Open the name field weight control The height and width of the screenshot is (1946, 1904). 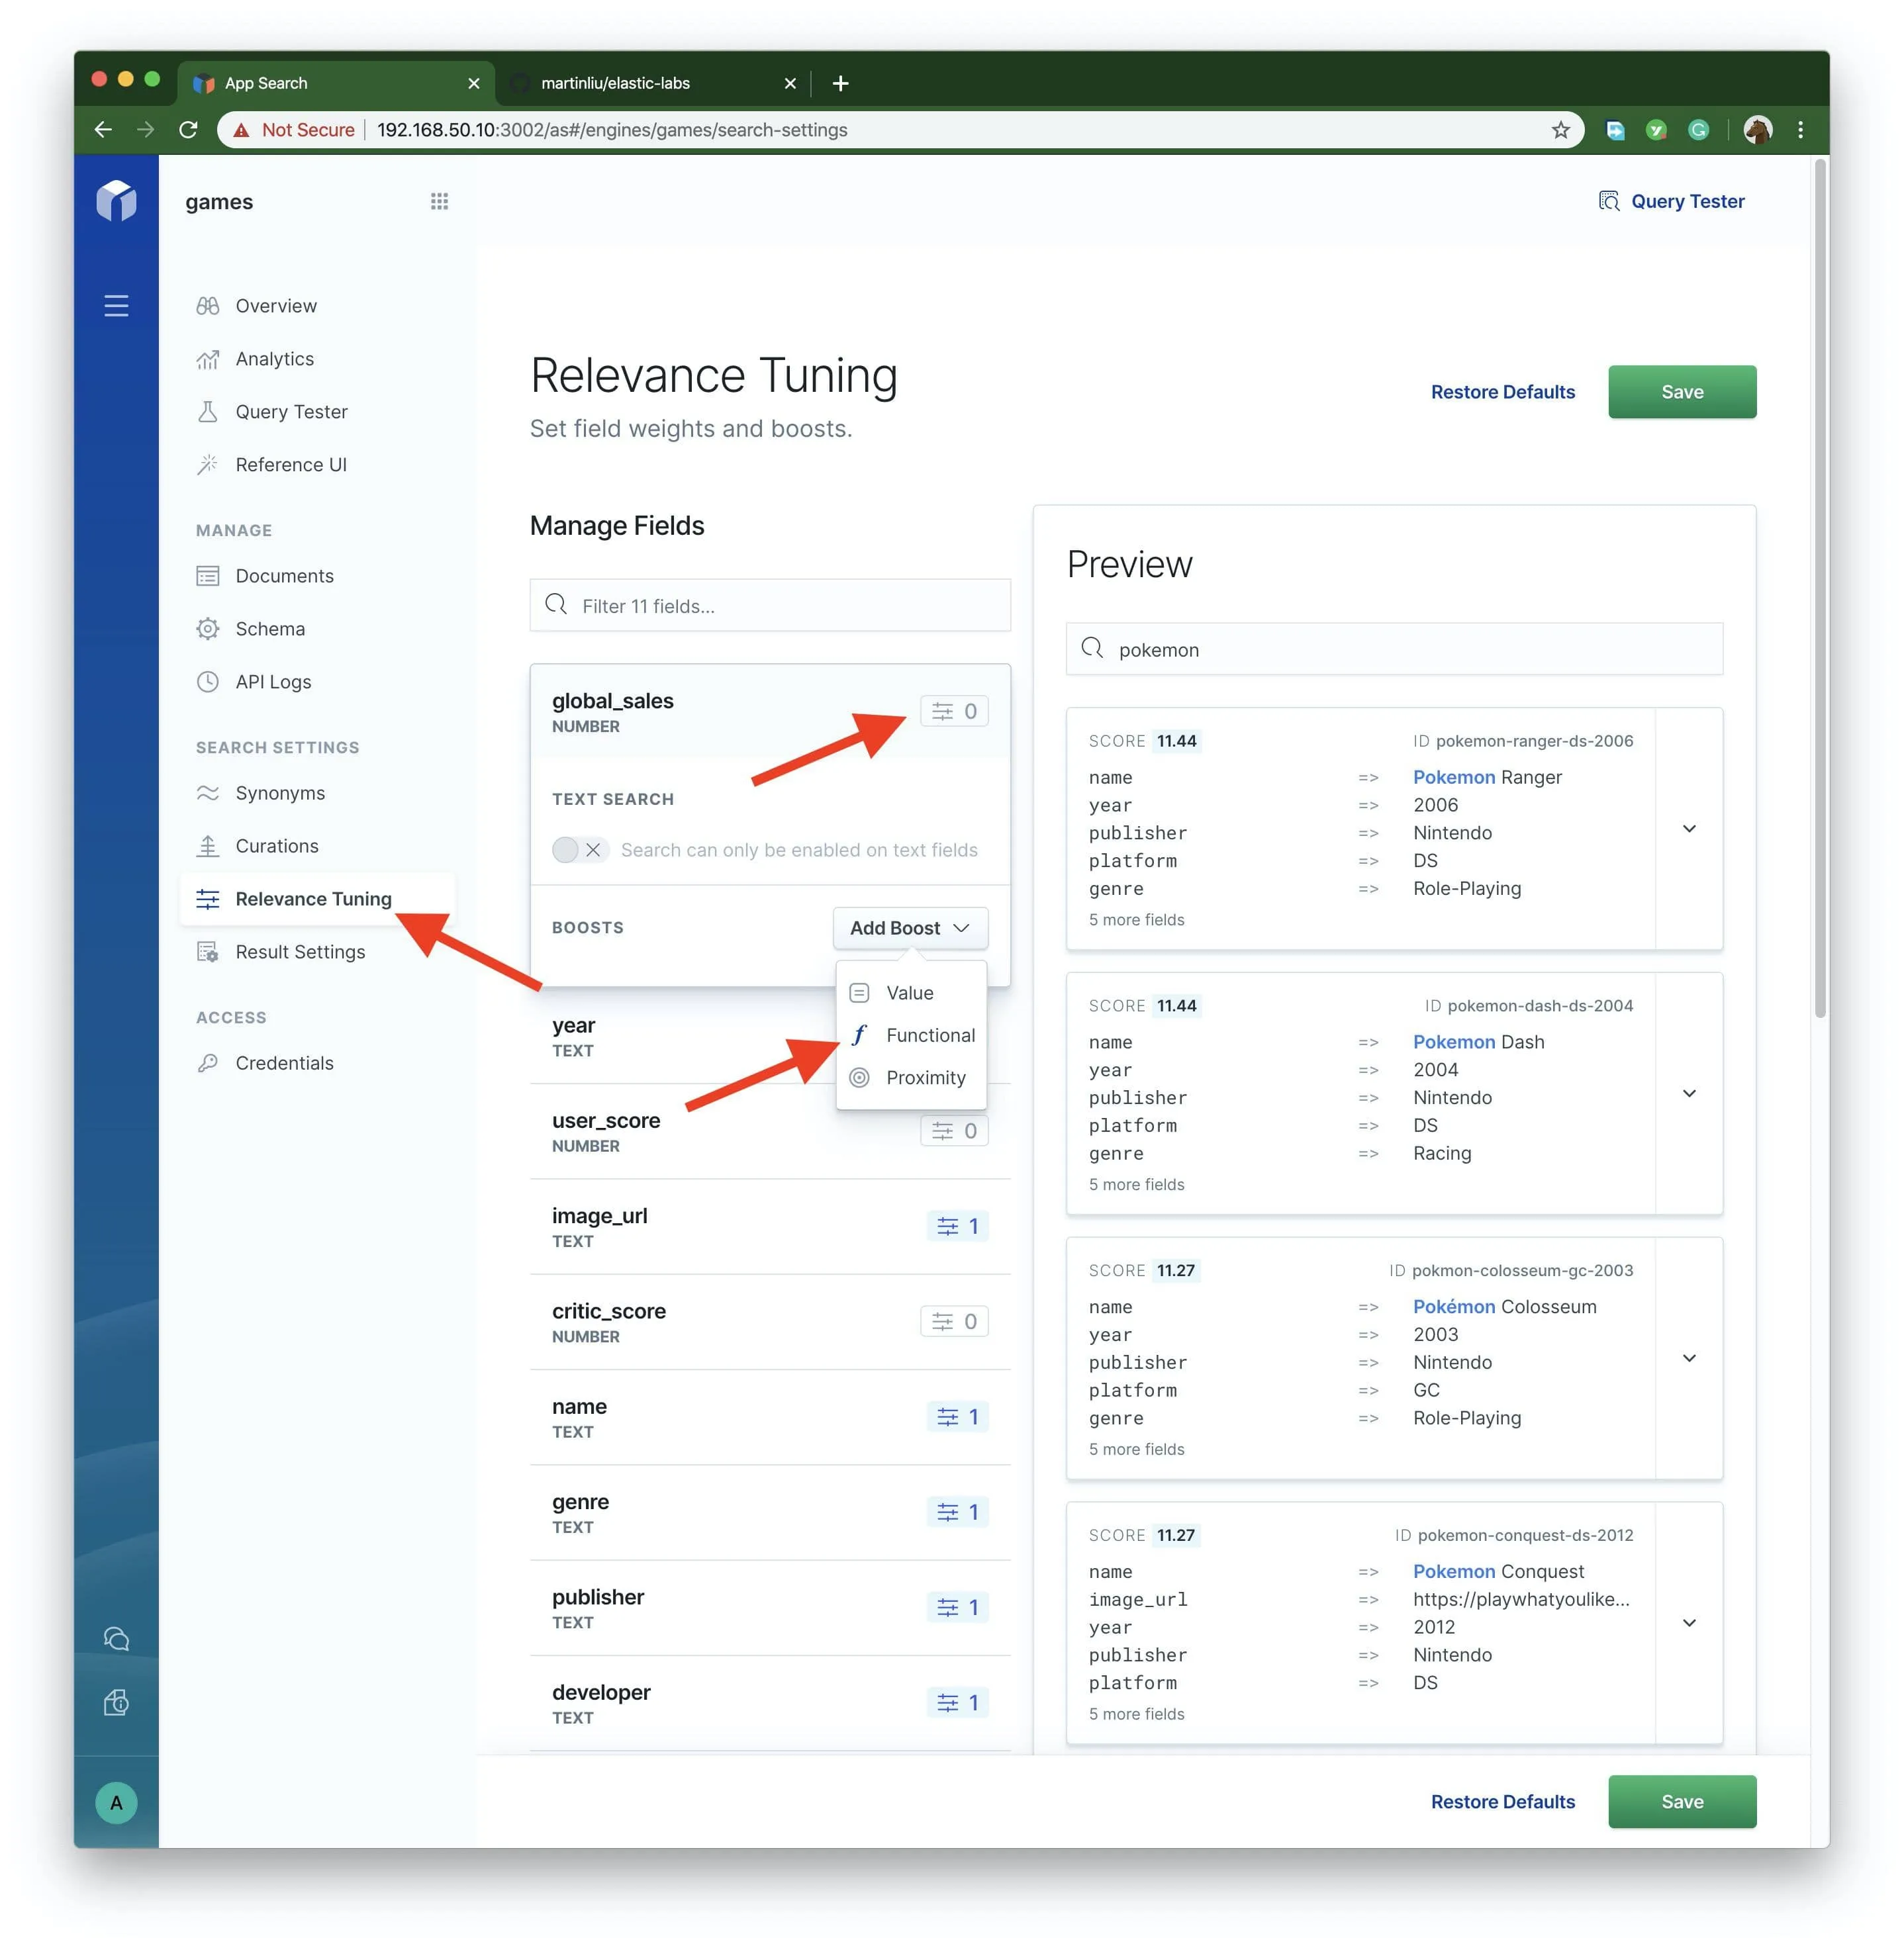point(957,1416)
